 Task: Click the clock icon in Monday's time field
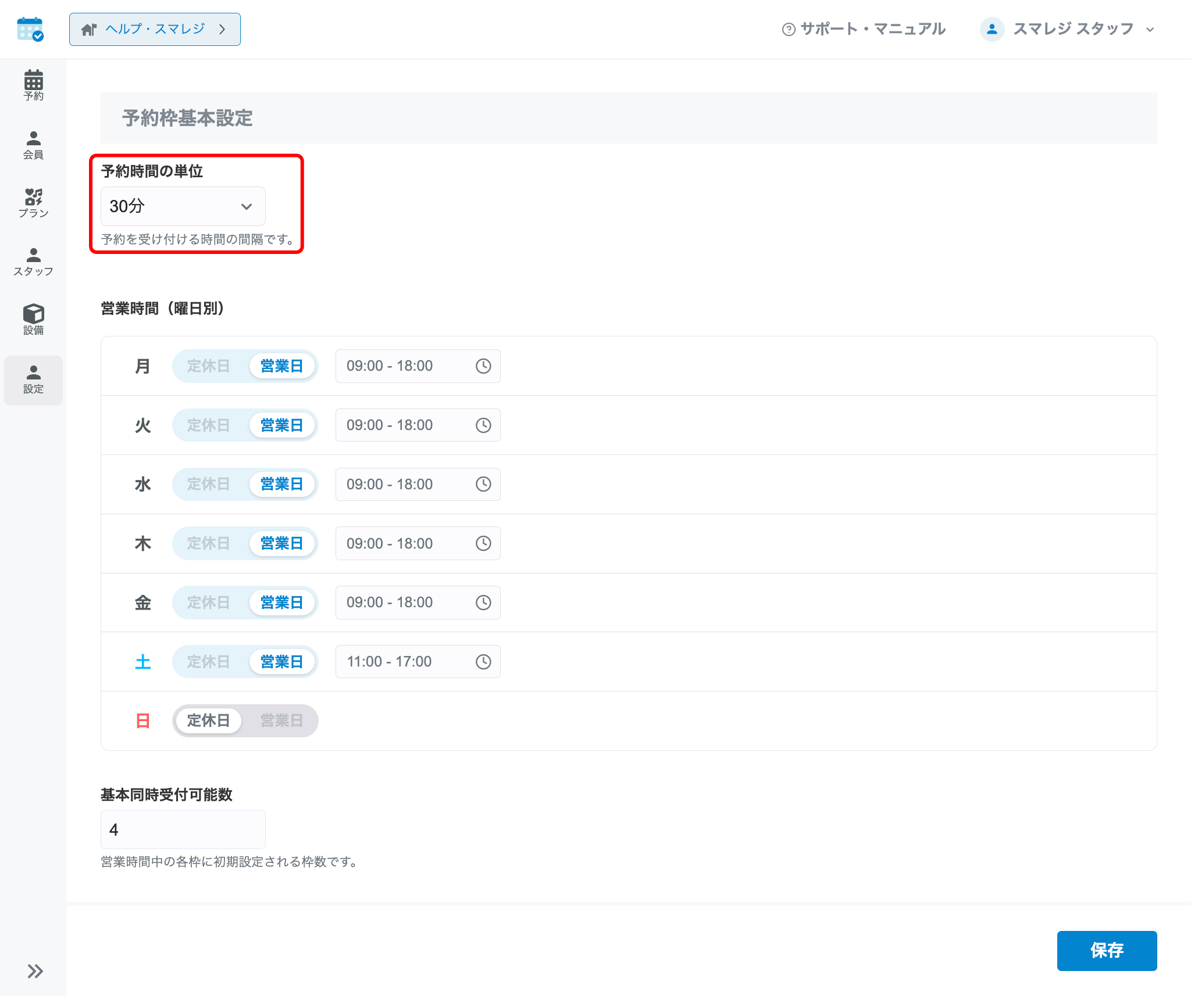483,366
